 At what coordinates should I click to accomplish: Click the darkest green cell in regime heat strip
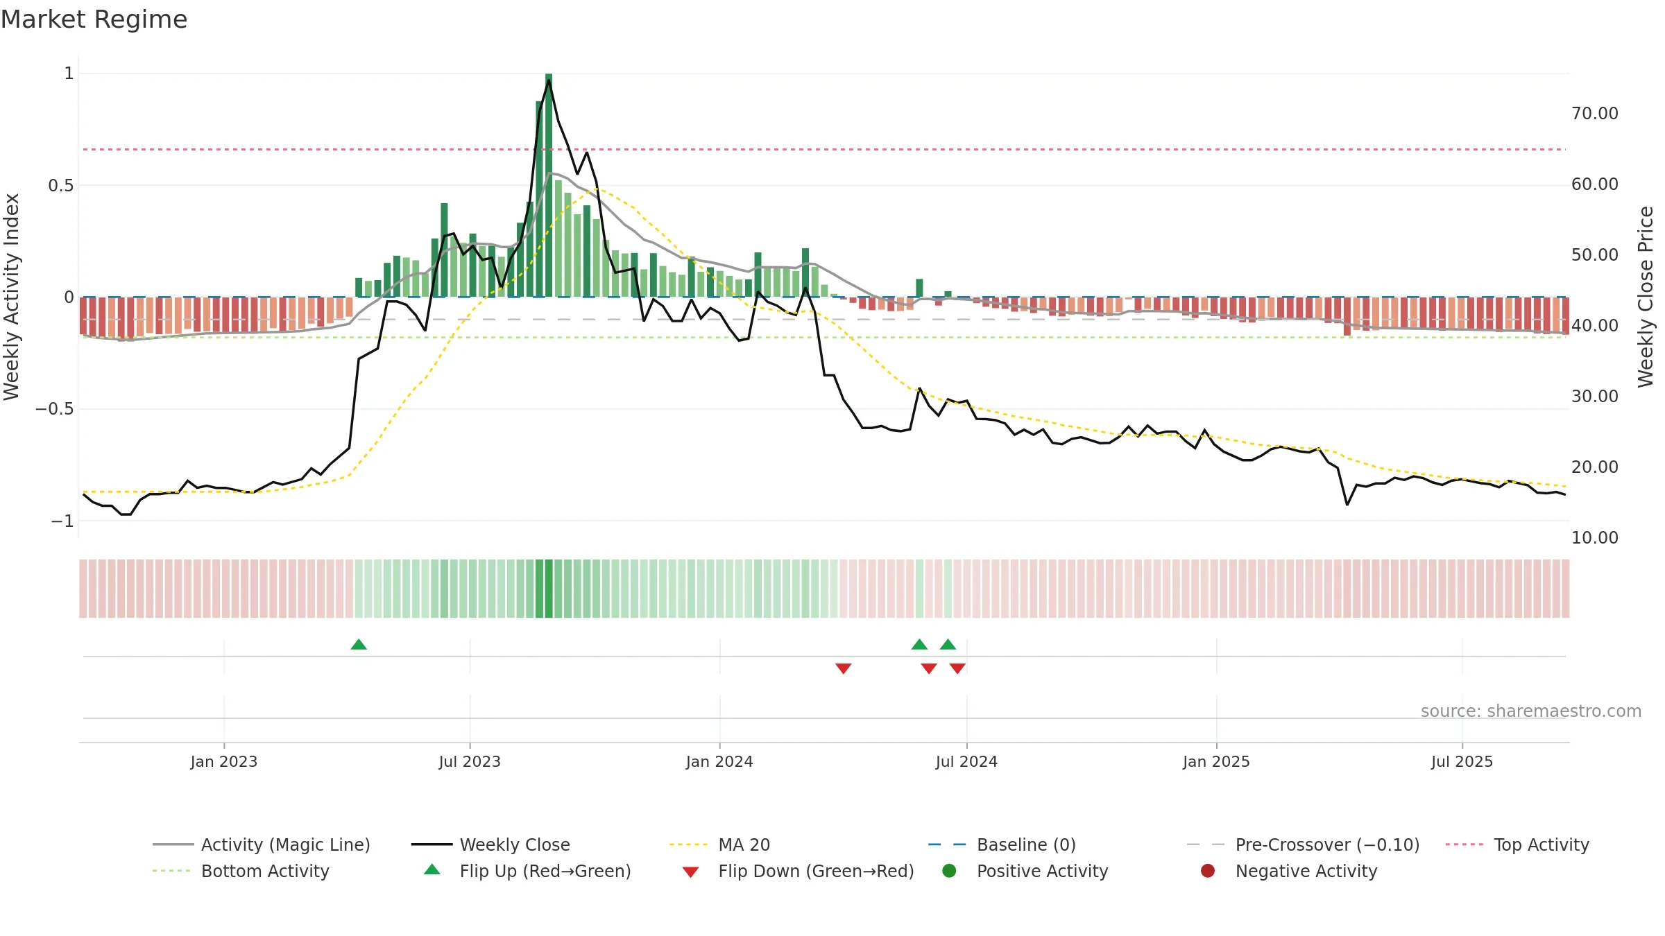[549, 589]
